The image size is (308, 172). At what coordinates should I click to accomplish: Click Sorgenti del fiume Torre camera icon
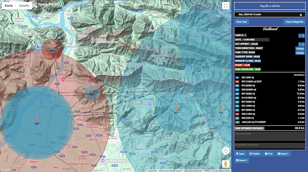(144, 64)
